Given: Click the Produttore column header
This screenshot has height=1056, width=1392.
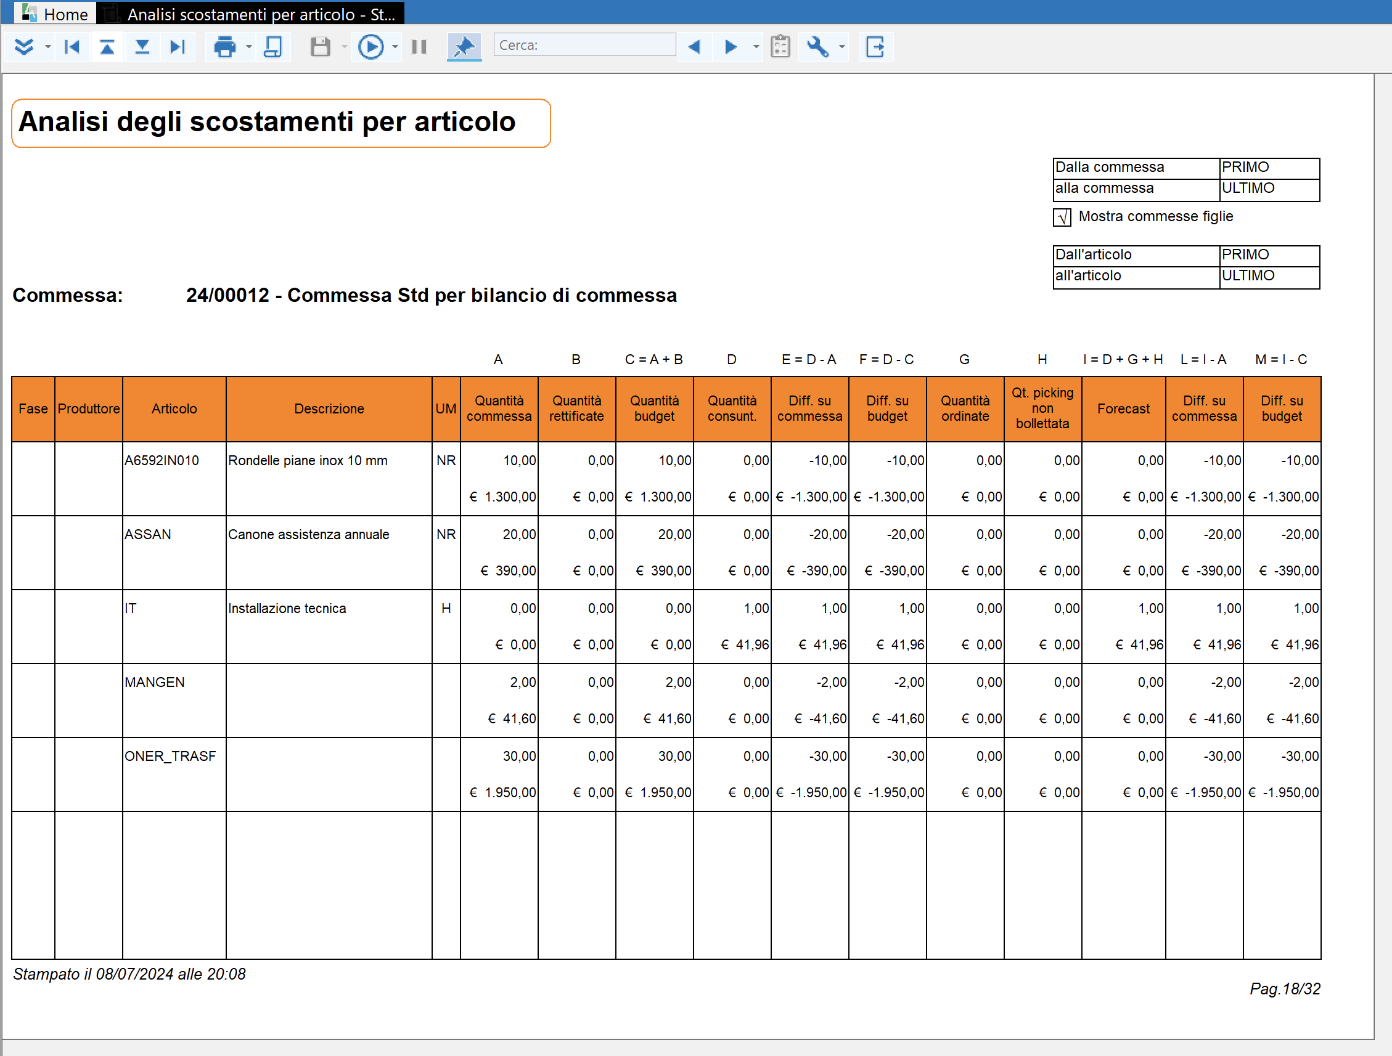Looking at the screenshot, I should [89, 409].
